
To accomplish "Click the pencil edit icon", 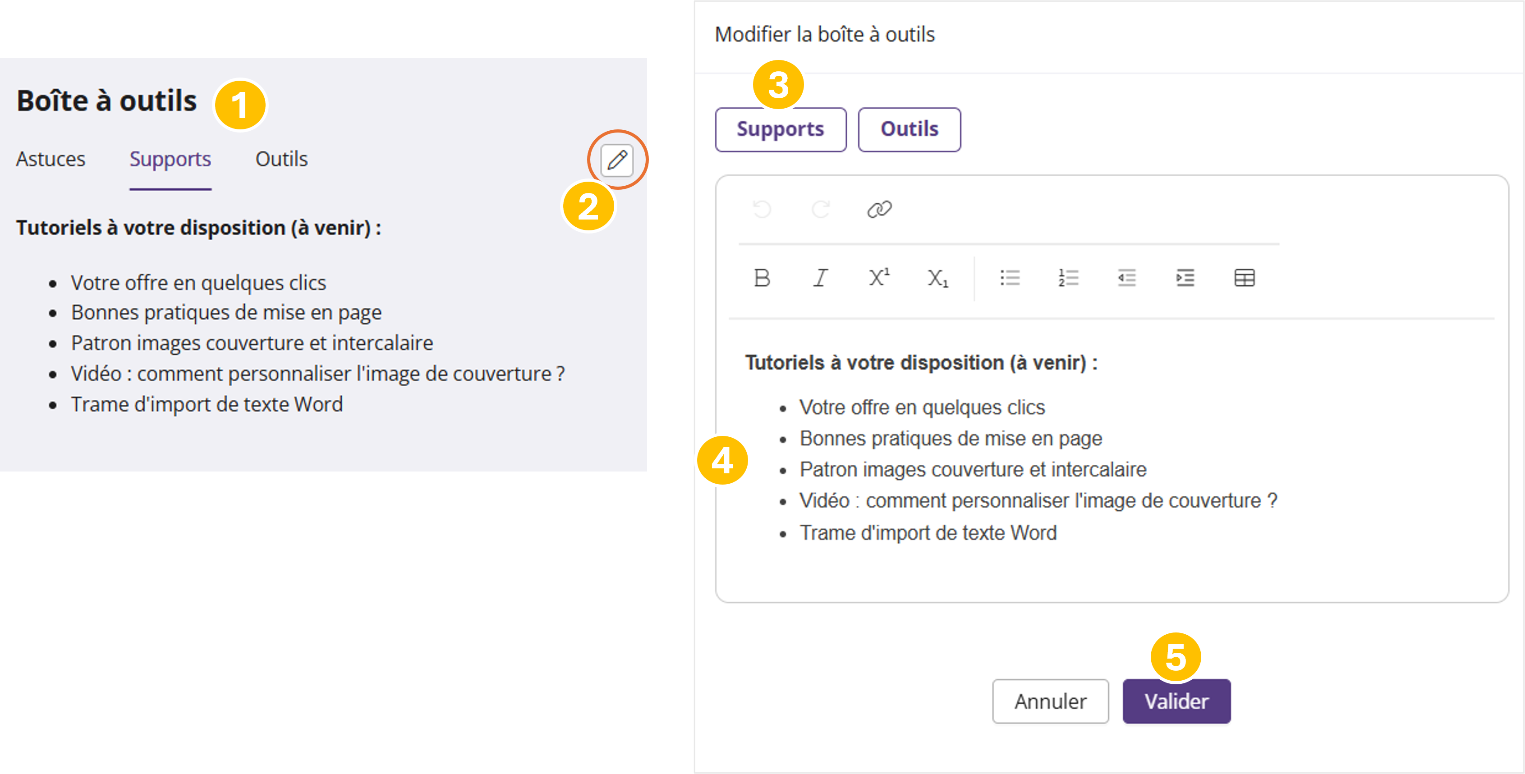I will pyautogui.click(x=617, y=160).
